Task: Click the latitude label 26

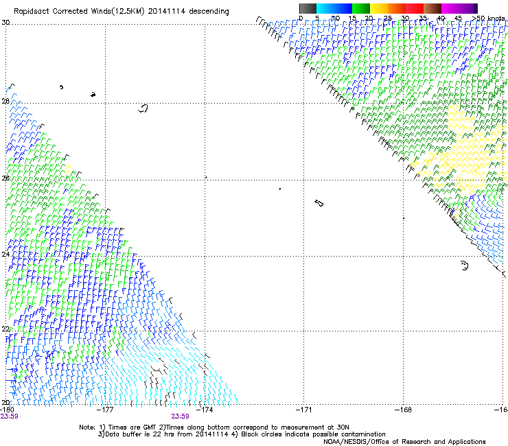Action: [5, 178]
